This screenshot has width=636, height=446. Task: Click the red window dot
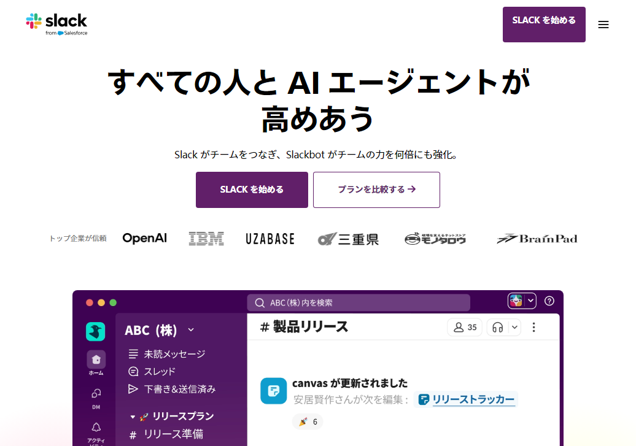pyautogui.click(x=90, y=302)
